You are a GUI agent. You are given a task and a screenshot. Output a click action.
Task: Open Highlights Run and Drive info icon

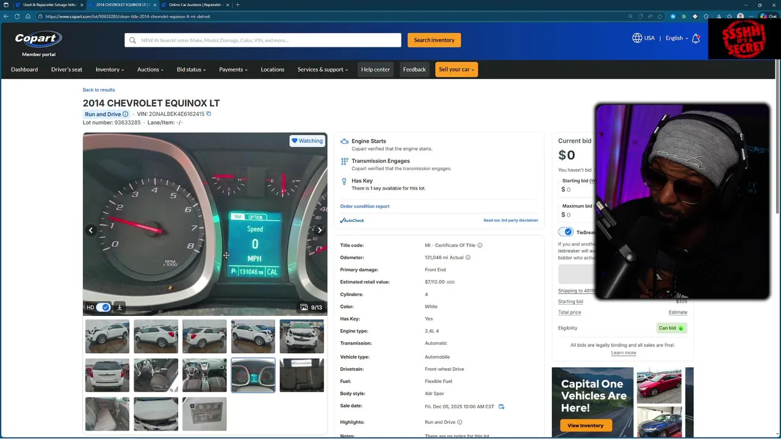pos(459,422)
